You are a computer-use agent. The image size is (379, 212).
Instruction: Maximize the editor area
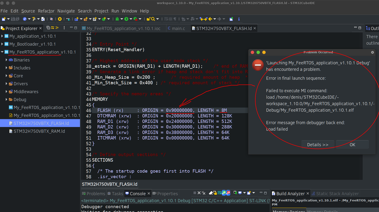[x=360, y=28]
